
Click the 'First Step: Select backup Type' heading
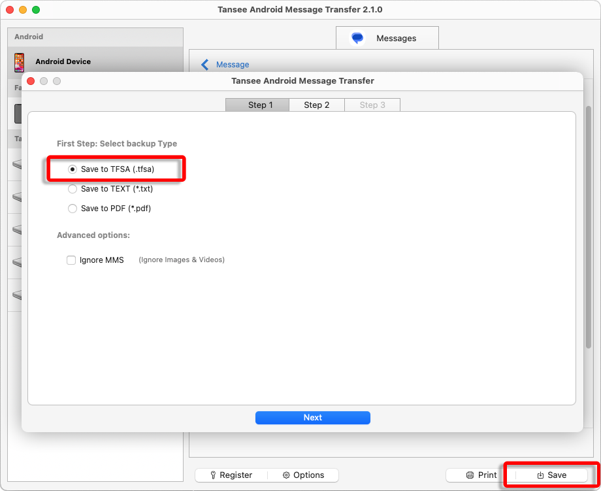point(117,144)
